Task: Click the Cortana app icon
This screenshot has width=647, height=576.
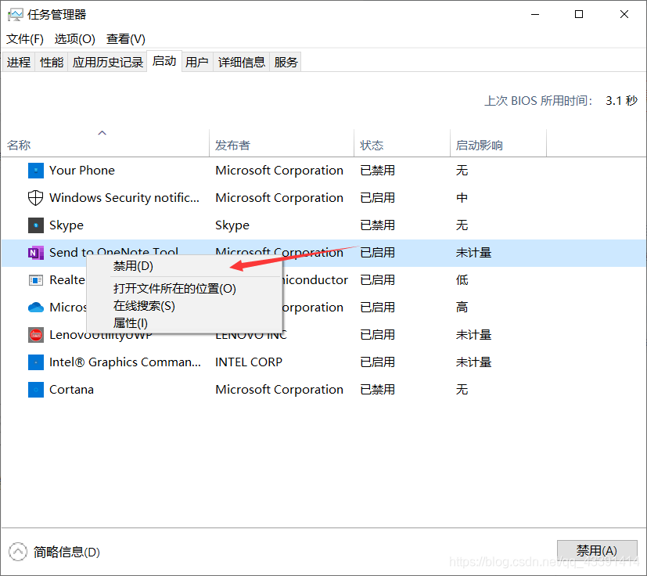Action: tap(36, 390)
